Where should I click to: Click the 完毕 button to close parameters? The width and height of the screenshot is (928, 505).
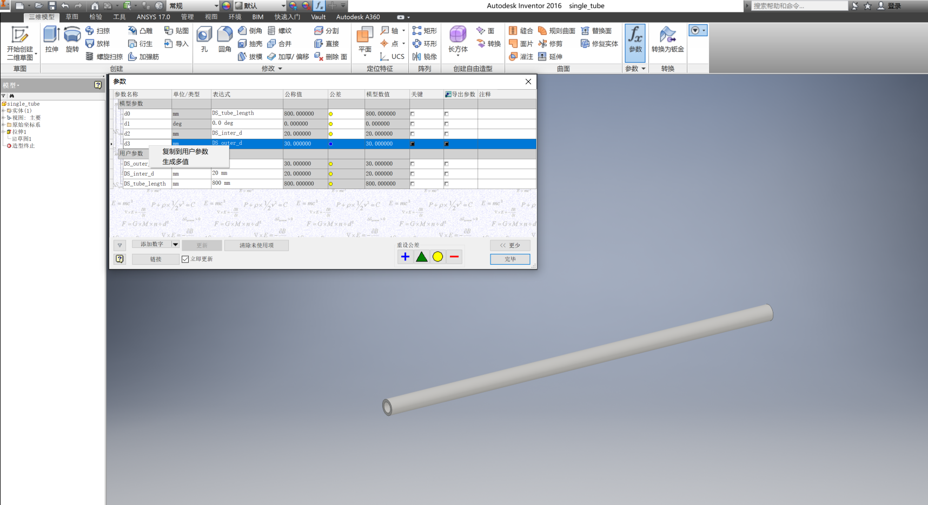click(509, 259)
